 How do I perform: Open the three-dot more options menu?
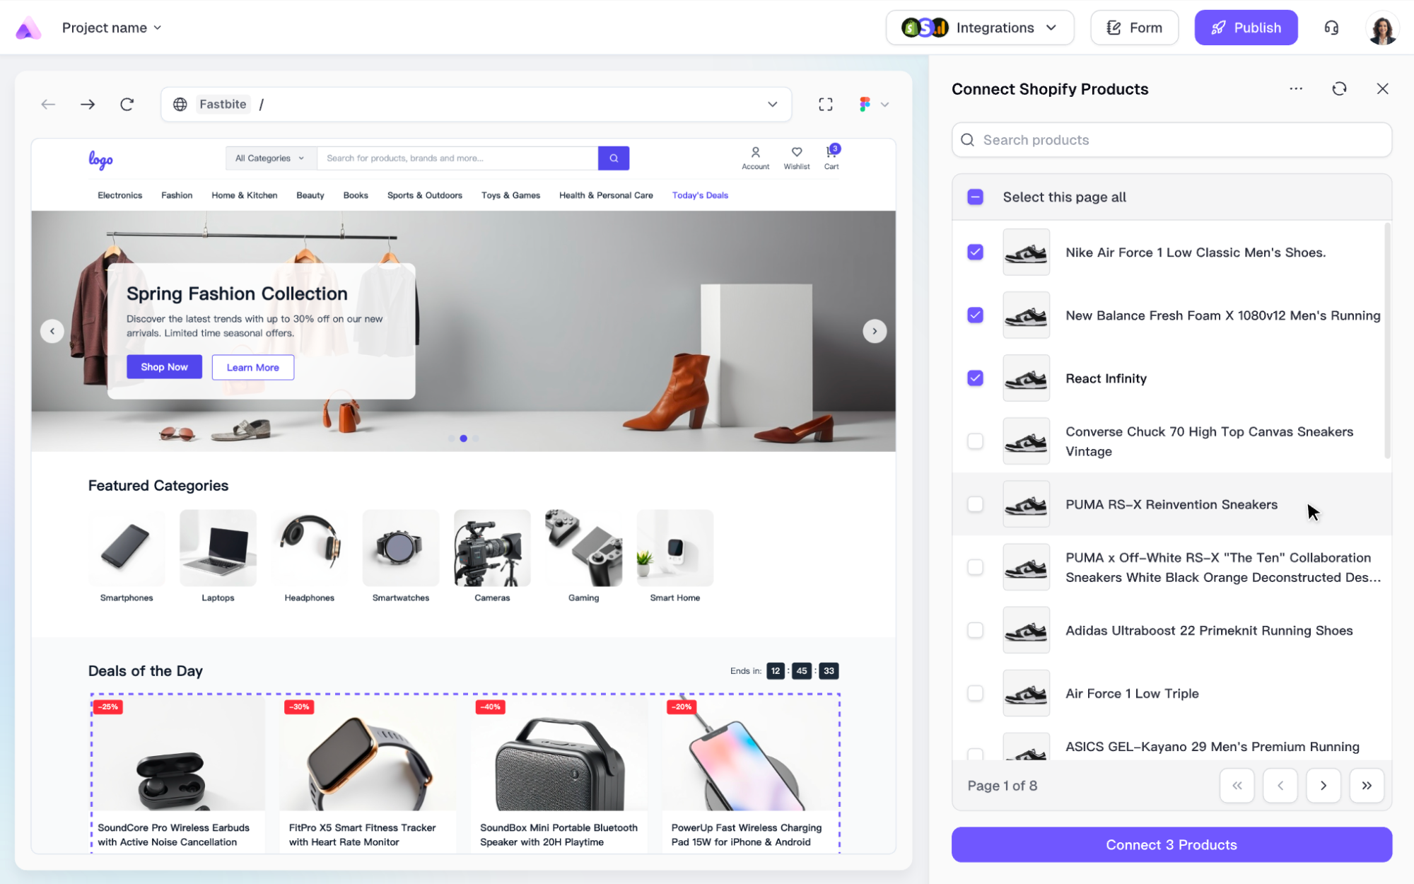pyautogui.click(x=1295, y=89)
